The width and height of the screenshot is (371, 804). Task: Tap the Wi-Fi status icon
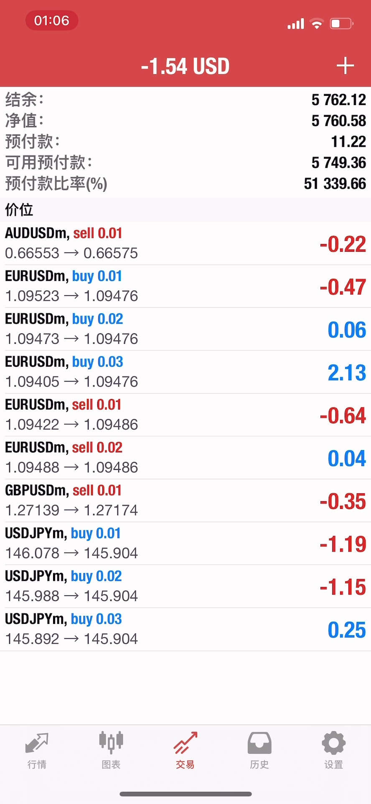pos(317,23)
